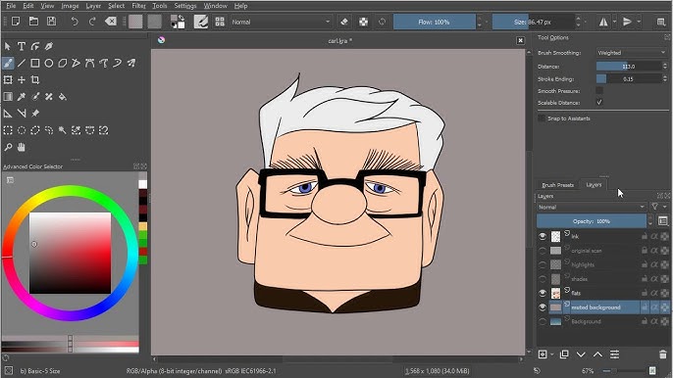Image resolution: width=673 pixels, height=378 pixels.
Task: Select the Contiguous Selection magic wand
Action: pos(62,130)
